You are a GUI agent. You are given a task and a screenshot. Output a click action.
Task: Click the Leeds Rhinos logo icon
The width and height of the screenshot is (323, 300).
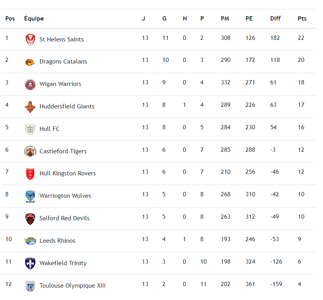pos(30,241)
